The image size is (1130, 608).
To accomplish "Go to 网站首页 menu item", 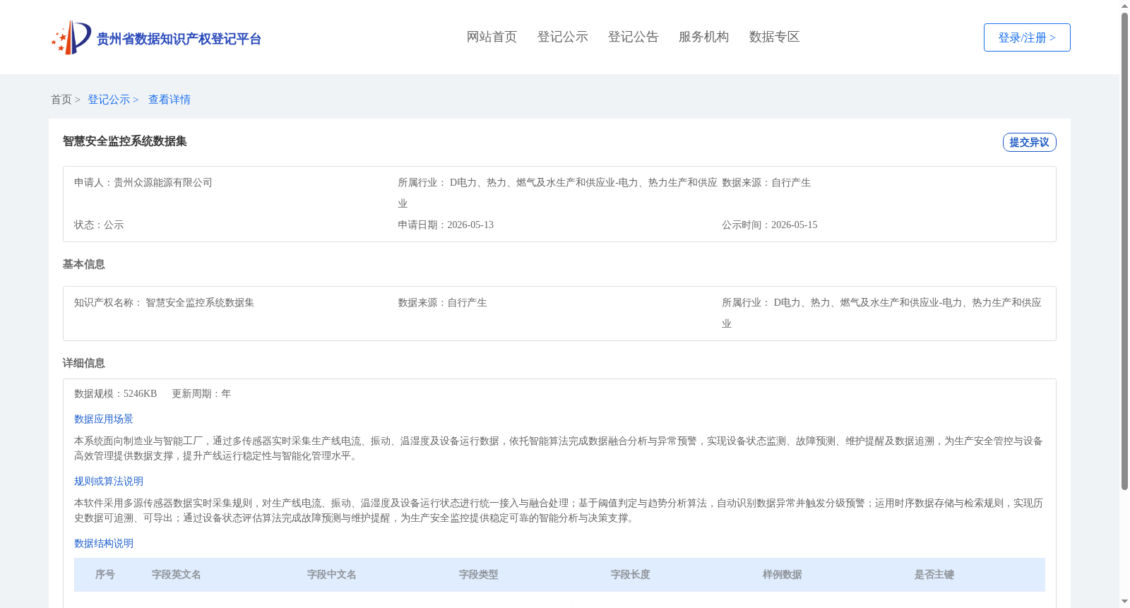I will (x=492, y=37).
